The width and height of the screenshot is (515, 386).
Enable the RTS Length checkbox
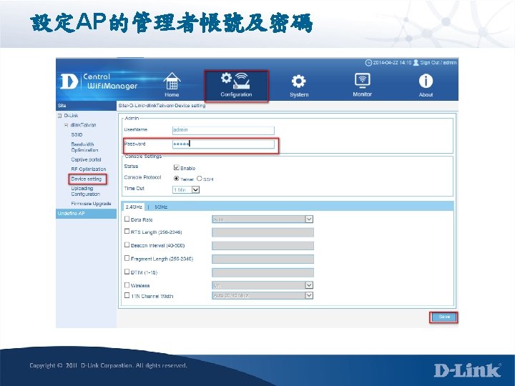(127, 232)
